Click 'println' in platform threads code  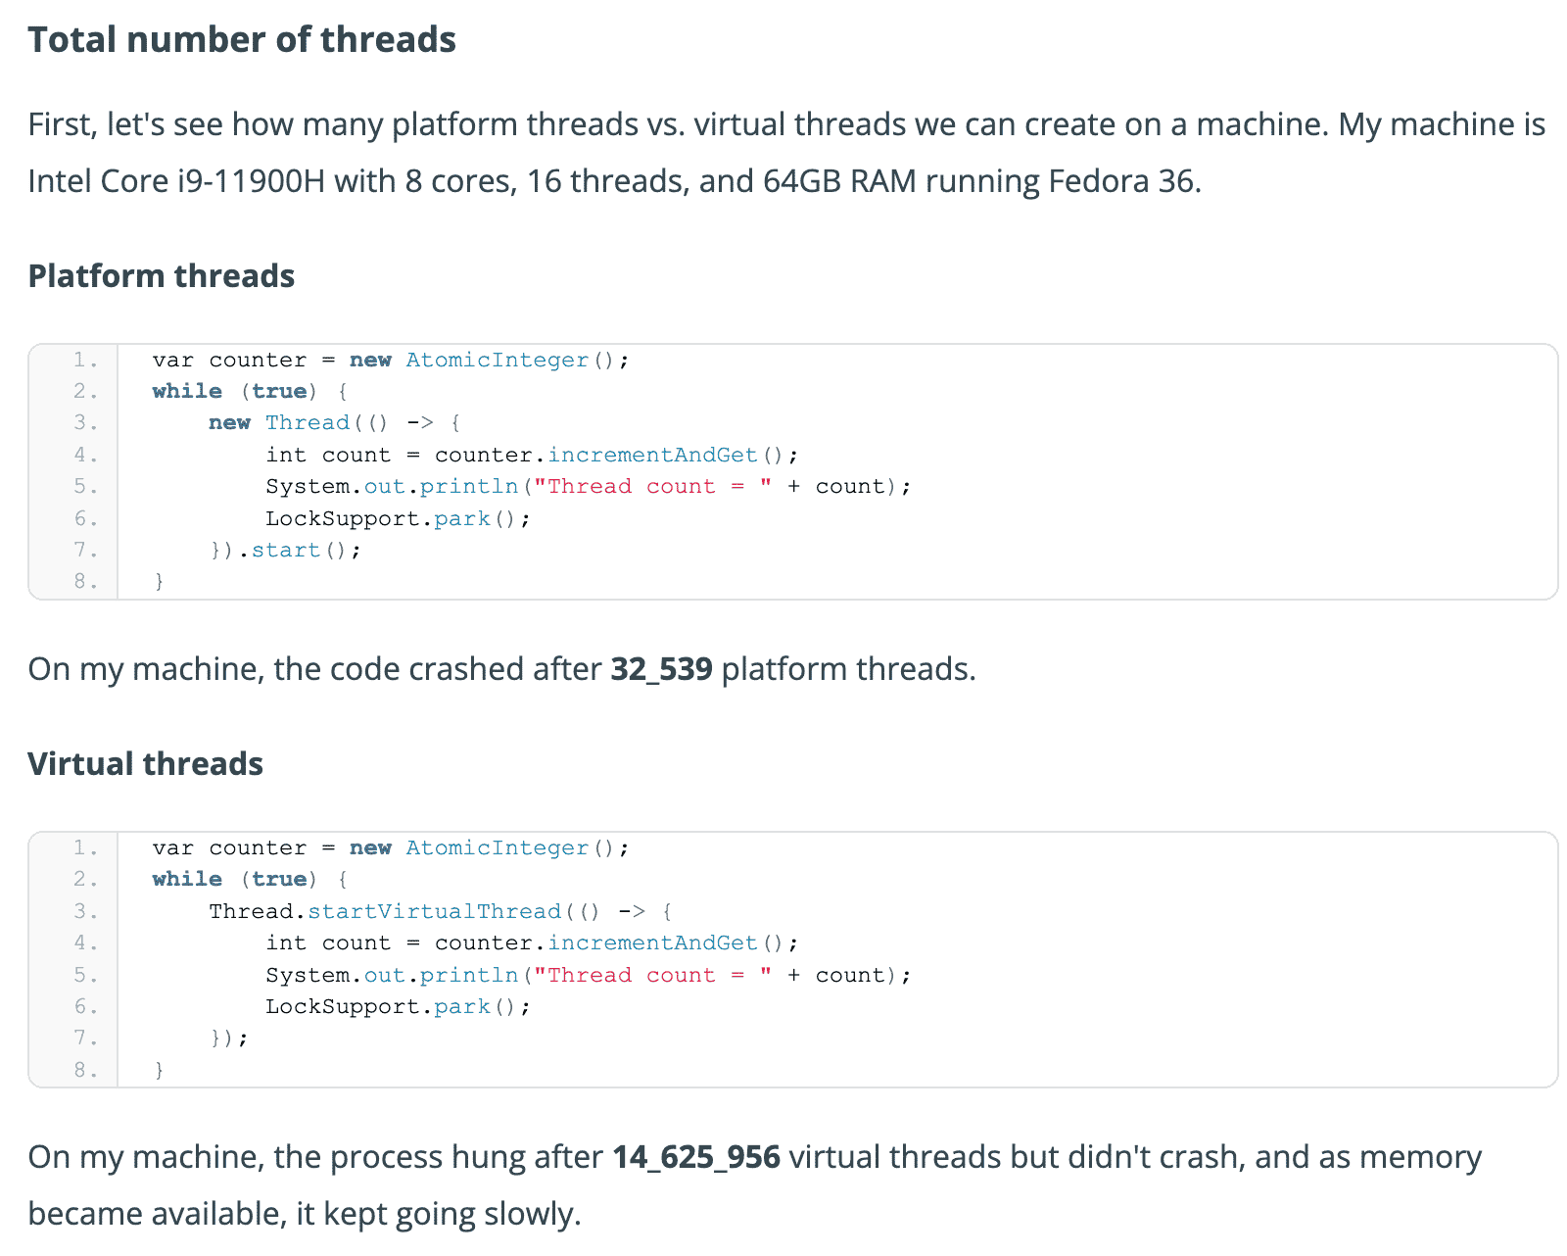pyautogui.click(x=469, y=486)
